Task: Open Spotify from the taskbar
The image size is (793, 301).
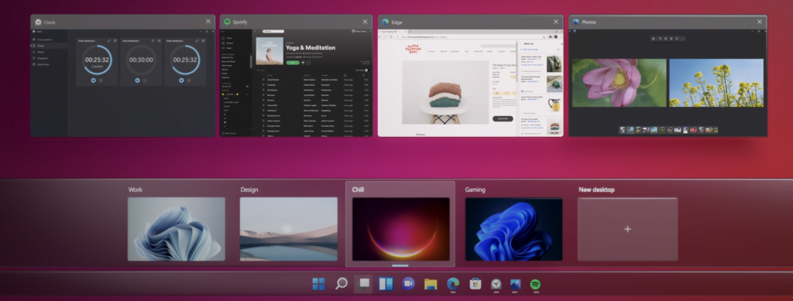Action: point(535,284)
